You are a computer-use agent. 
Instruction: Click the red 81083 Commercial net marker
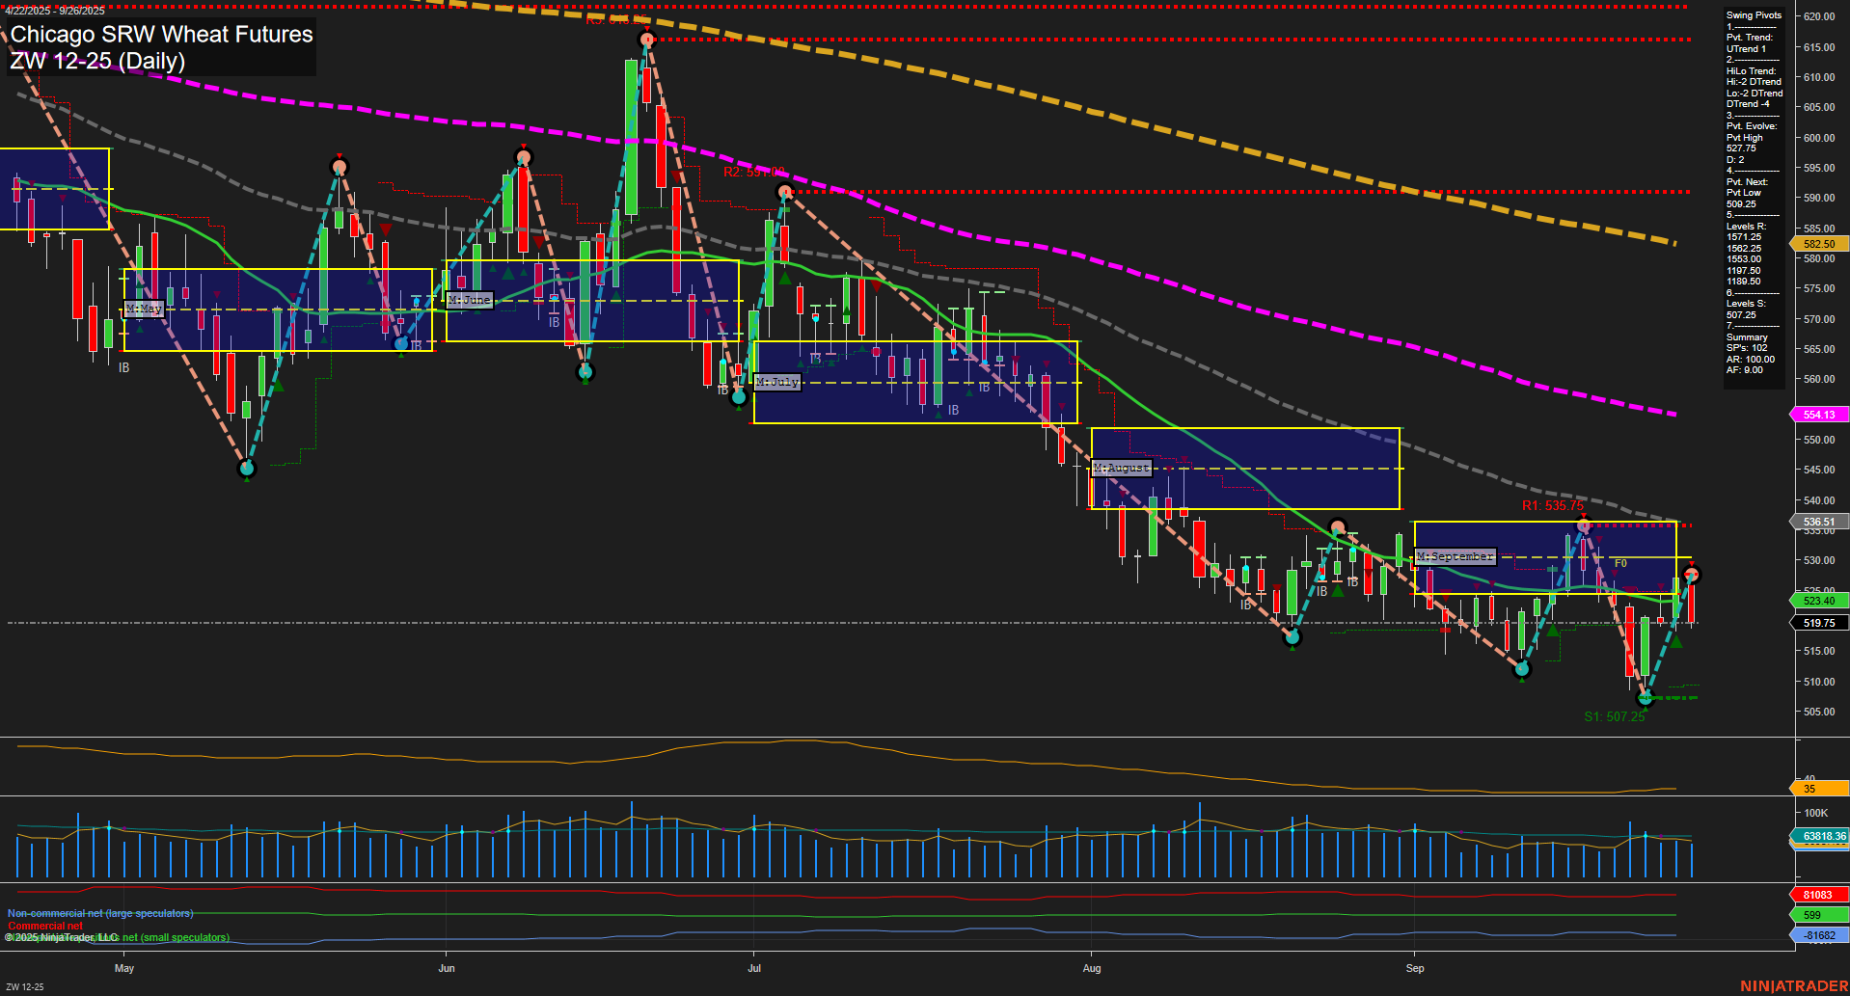[x=1817, y=894]
